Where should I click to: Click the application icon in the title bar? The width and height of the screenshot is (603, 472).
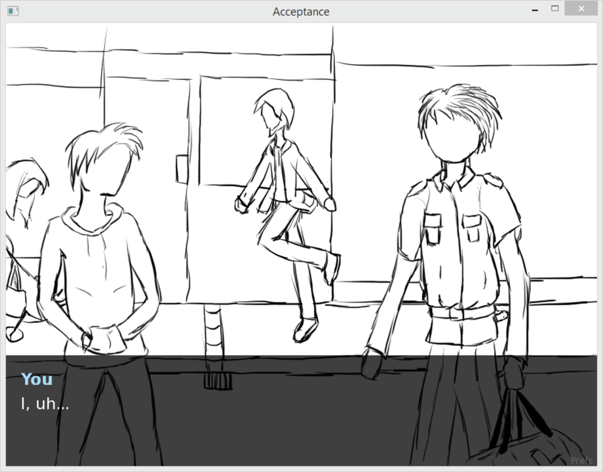[13, 11]
